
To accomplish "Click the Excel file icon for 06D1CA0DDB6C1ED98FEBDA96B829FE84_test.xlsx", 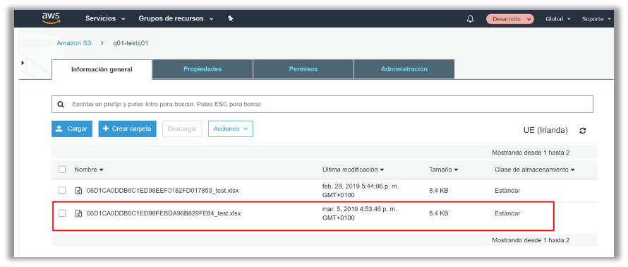I will (x=78, y=214).
